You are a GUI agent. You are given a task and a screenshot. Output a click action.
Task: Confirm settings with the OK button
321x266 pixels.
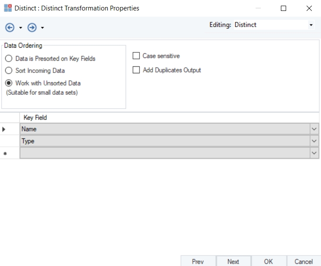pyautogui.click(x=268, y=261)
